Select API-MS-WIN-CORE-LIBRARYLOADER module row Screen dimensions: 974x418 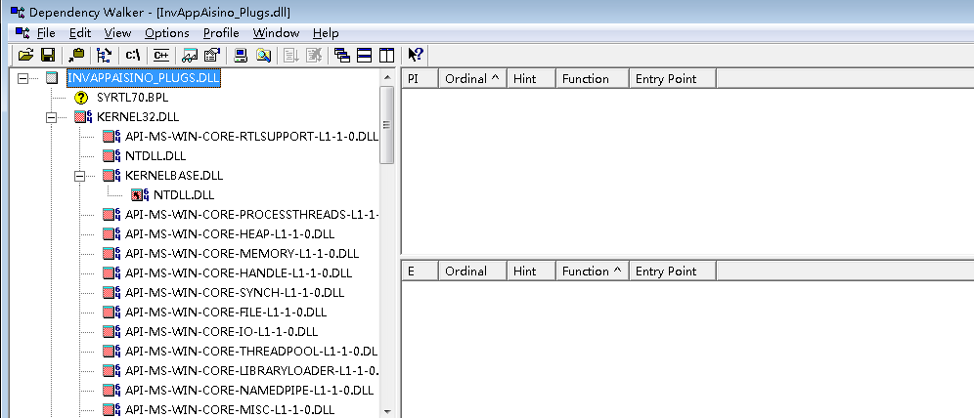[251, 371]
